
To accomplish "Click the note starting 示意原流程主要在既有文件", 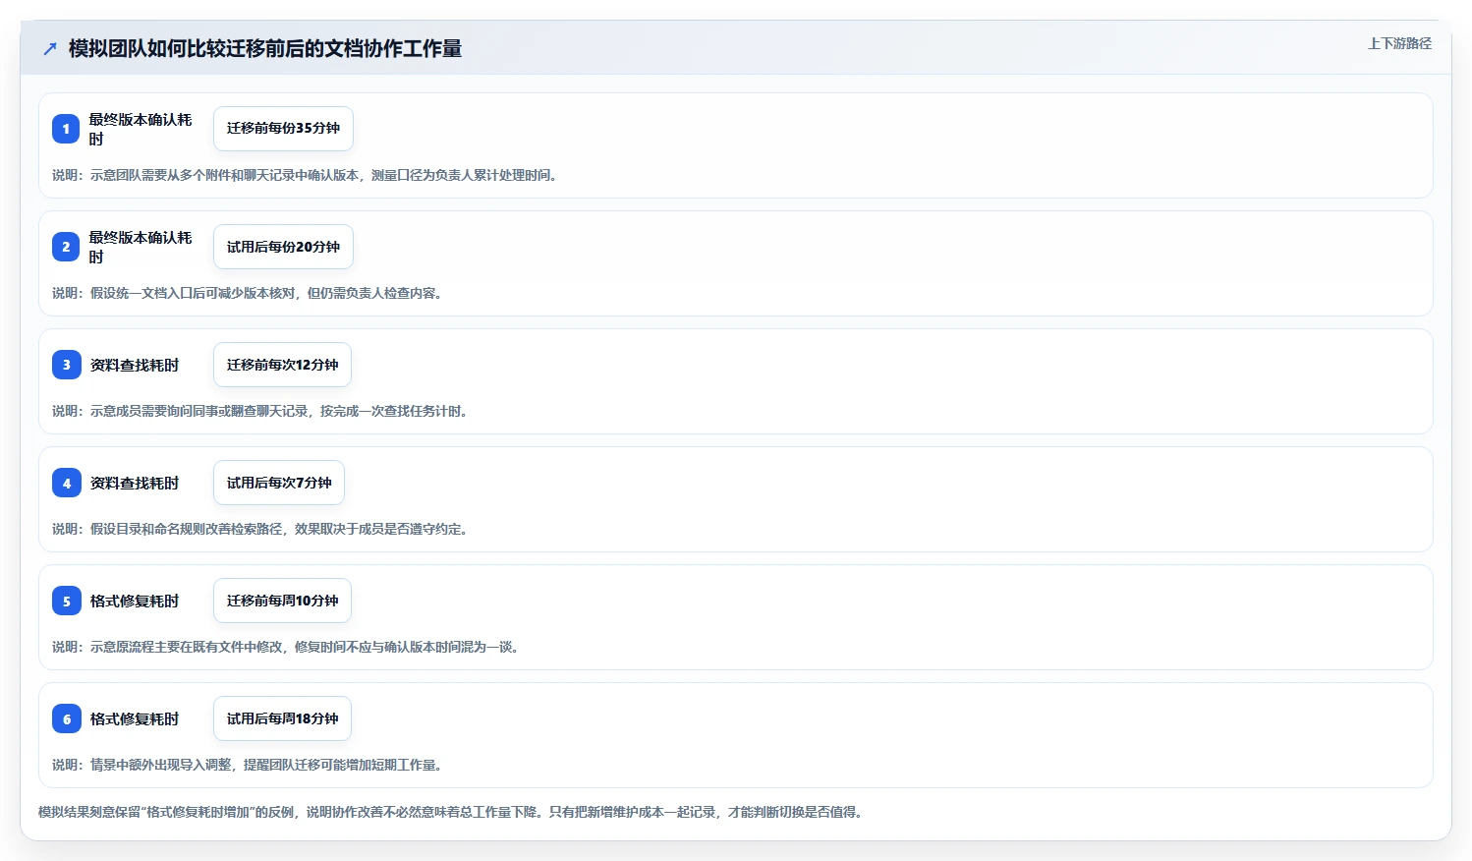I will tap(287, 647).
